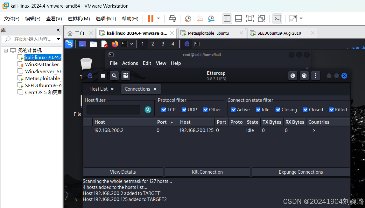Open library search box dropdown arrow
Image resolution: width=365 pixels, height=208 pixels.
(x=58, y=39)
